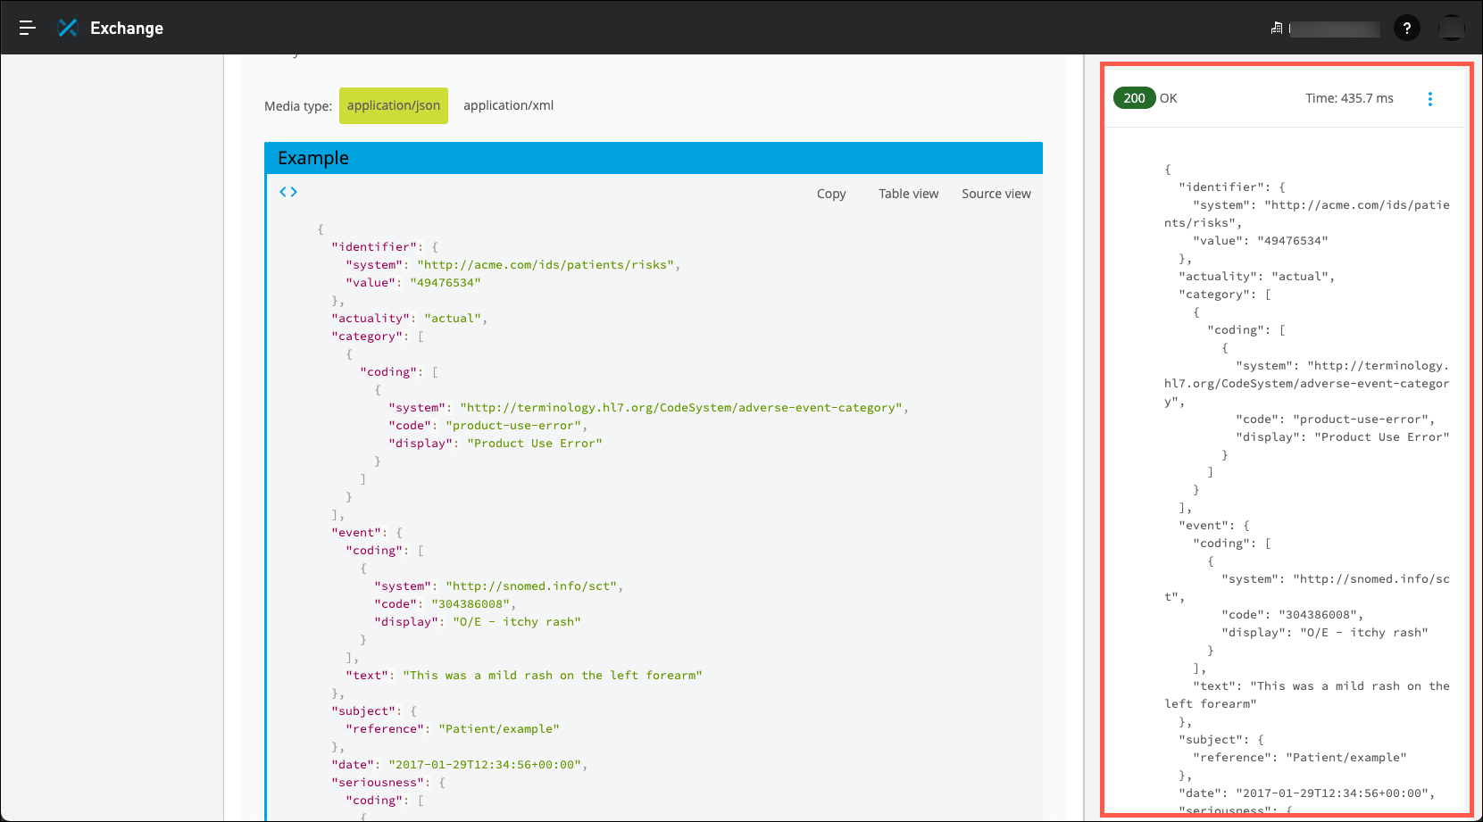This screenshot has height=822, width=1483.
Task: Click the organization building icon
Action: [1277, 29]
